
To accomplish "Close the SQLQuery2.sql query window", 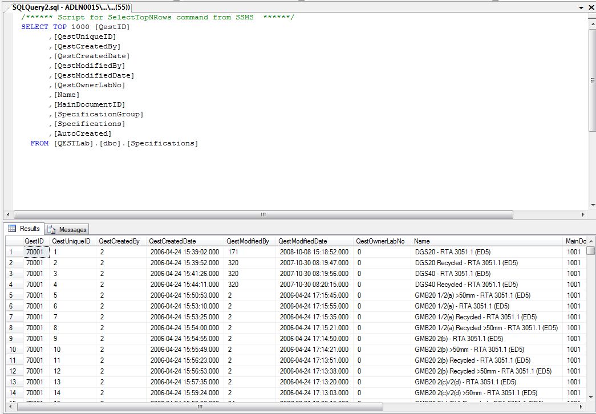I will pos(591,7).
